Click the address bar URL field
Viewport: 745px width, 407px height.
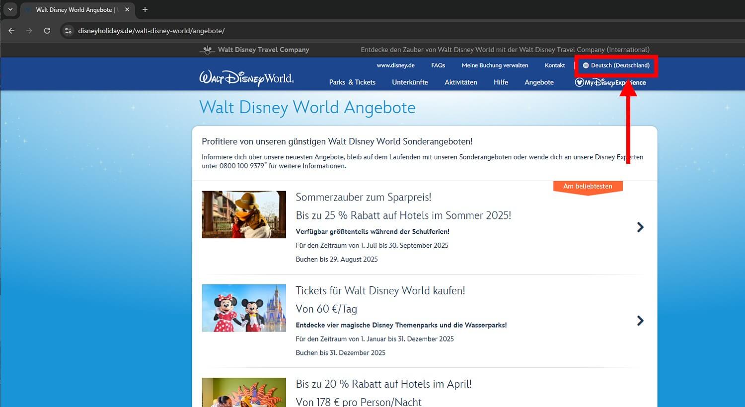[151, 31]
